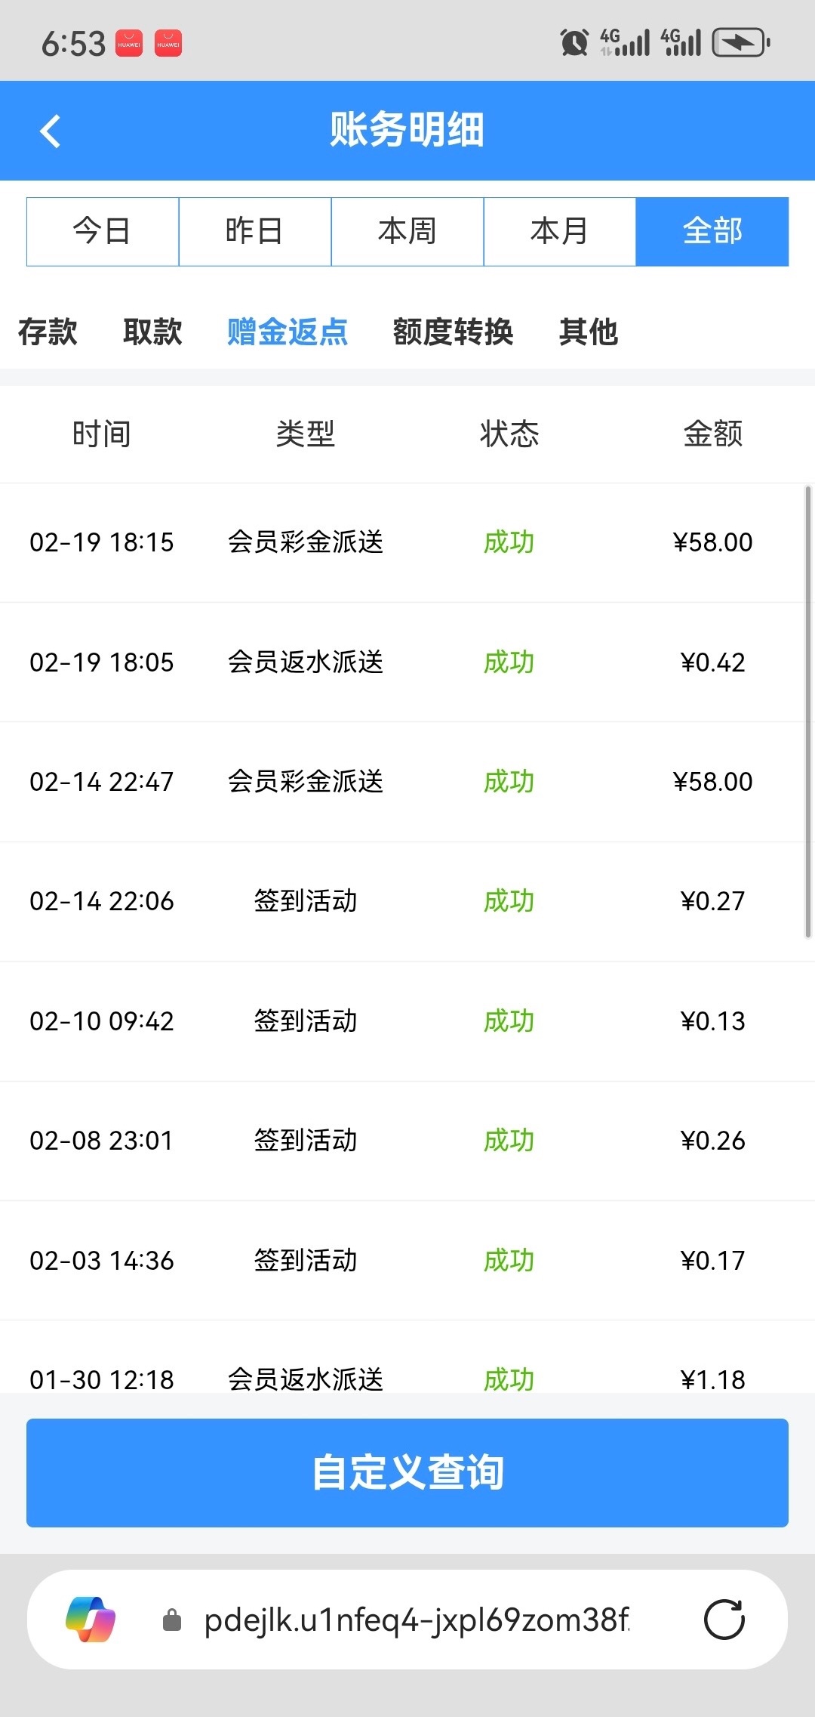Tap the first Huawei notification icon
This screenshot has width=815, height=1717.
129,44
